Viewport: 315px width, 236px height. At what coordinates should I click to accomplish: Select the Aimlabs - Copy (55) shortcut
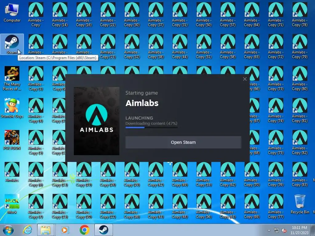[204, 175]
